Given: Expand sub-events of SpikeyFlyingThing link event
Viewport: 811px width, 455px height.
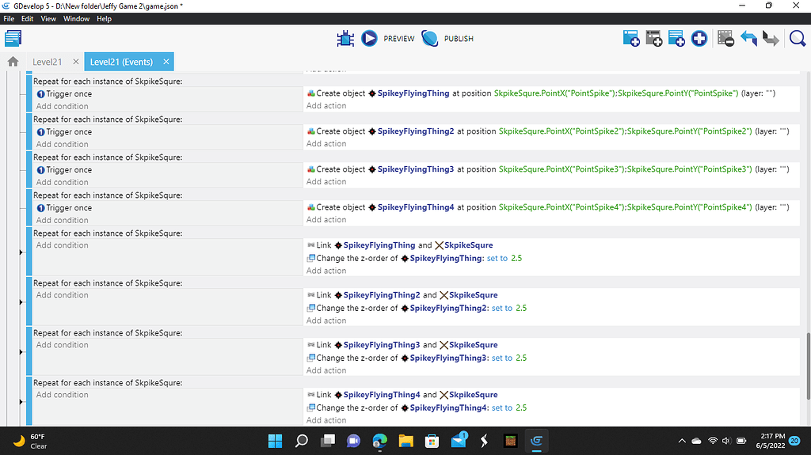Looking at the screenshot, I should pos(21,252).
